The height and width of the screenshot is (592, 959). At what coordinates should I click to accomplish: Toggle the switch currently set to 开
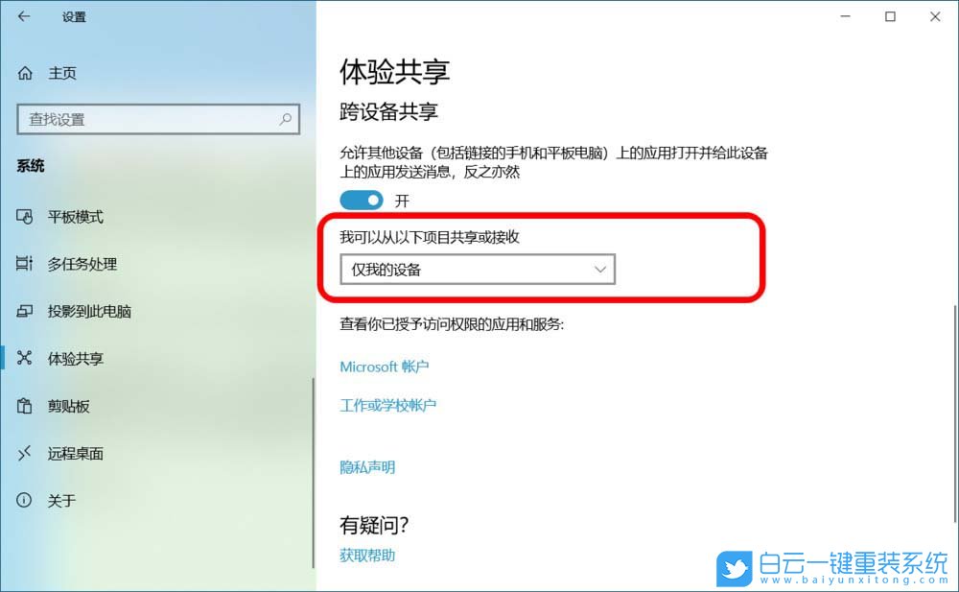coord(362,200)
